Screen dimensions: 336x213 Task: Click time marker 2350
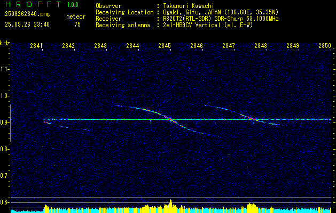(325, 45)
